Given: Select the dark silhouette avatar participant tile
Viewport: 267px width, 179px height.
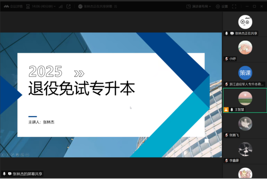Looking at the screenshot, I should [245, 150].
